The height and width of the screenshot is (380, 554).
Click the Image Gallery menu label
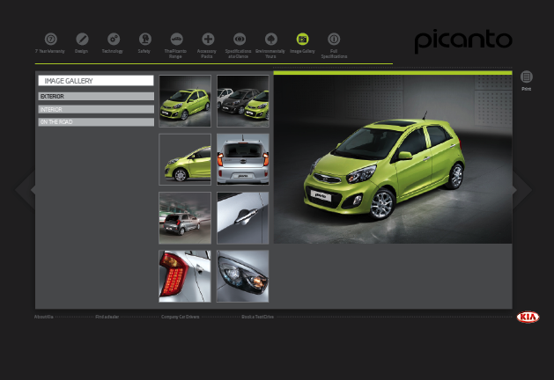[x=302, y=51]
